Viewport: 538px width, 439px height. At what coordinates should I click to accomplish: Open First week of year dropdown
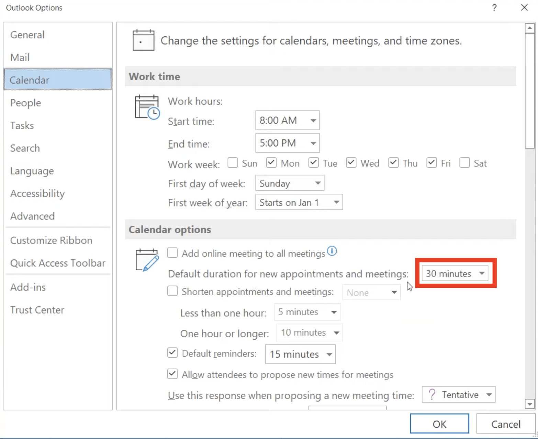299,202
